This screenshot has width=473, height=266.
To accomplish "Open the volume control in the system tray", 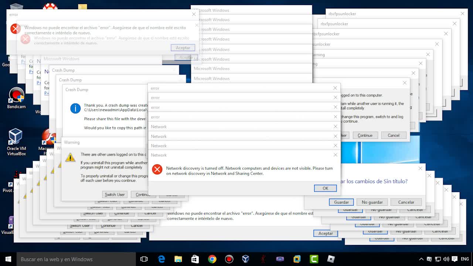I will point(446,259).
